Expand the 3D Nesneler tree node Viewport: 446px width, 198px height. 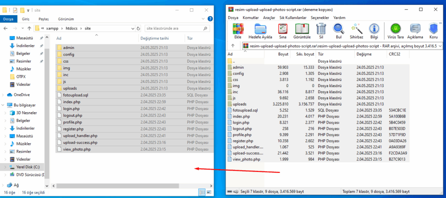pos(6,113)
